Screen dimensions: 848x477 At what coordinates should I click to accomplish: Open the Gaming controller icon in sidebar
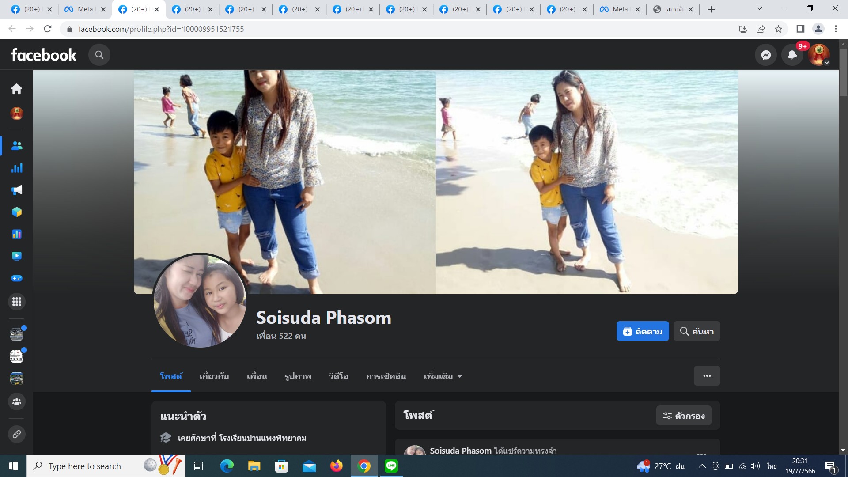[17, 278]
